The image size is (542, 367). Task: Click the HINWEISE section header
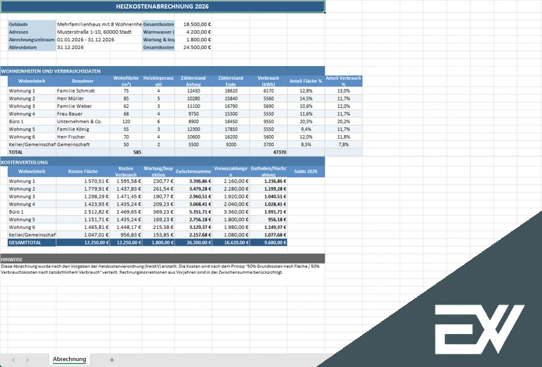(x=162, y=259)
